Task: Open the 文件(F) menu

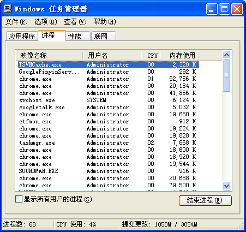Action: [x=16, y=22]
